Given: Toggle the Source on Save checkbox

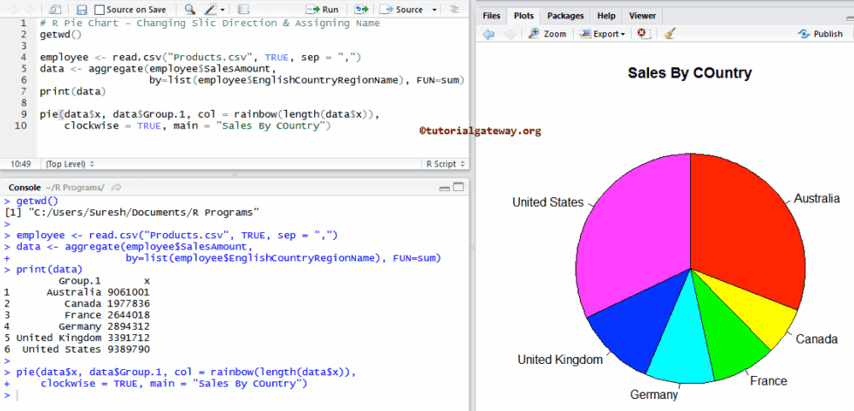Looking at the screenshot, I should [x=99, y=10].
